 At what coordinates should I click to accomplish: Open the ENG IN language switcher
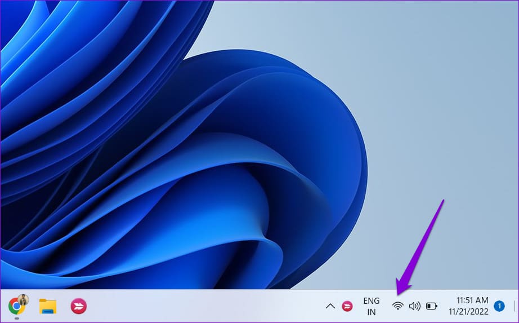pyautogui.click(x=372, y=306)
